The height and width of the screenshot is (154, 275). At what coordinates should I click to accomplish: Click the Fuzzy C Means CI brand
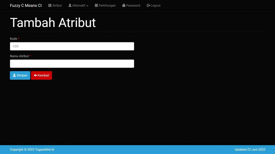pyautogui.click(x=26, y=5)
